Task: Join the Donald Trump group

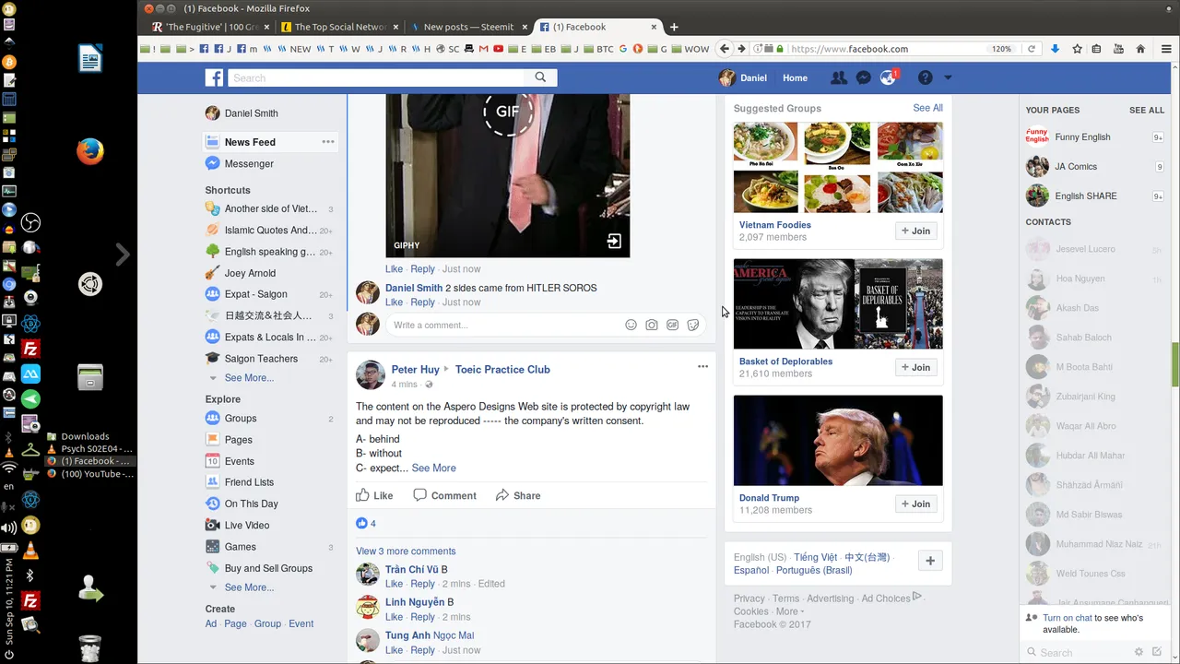Action: (916, 504)
